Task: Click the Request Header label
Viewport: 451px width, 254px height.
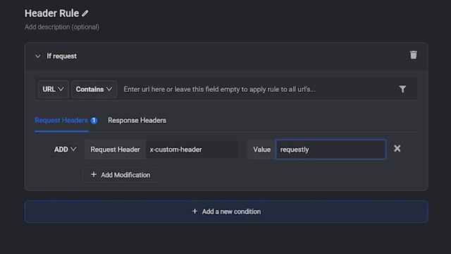Action: point(116,150)
